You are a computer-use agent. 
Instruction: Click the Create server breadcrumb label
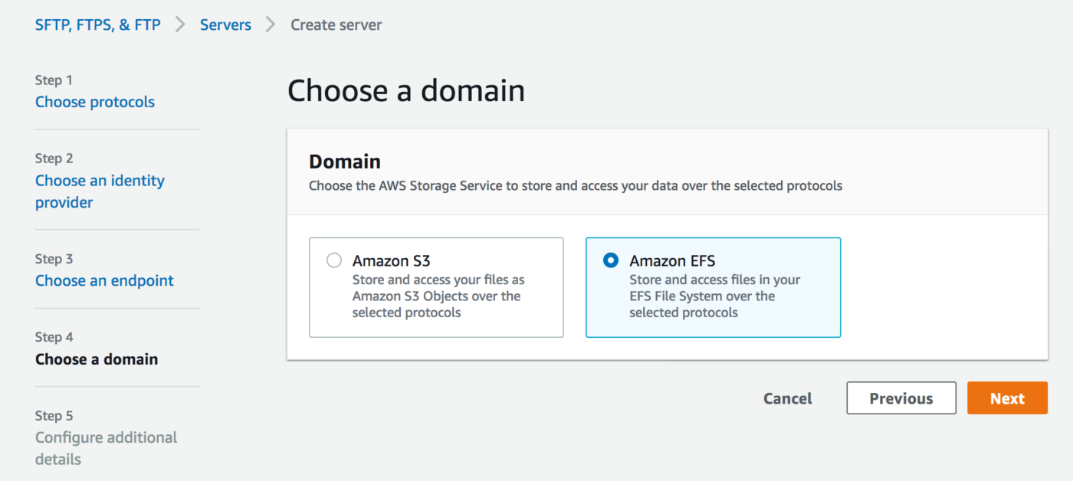coord(336,24)
